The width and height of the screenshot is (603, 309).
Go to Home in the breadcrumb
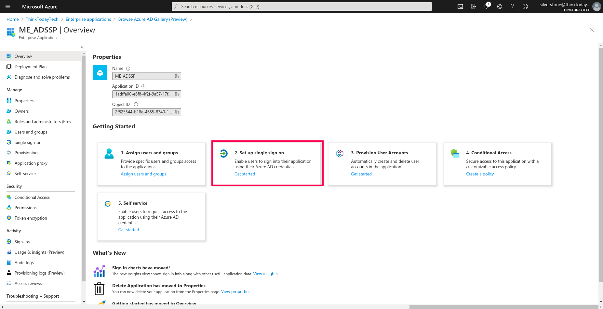click(x=13, y=19)
